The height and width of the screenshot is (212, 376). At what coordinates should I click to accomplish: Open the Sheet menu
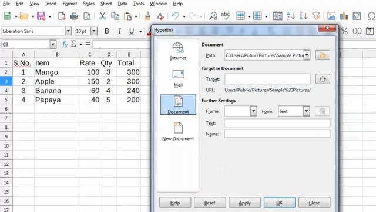pyautogui.click(x=106, y=4)
